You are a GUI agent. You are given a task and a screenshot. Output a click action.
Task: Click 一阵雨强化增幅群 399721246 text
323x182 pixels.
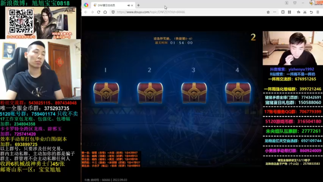[x=292, y=89]
